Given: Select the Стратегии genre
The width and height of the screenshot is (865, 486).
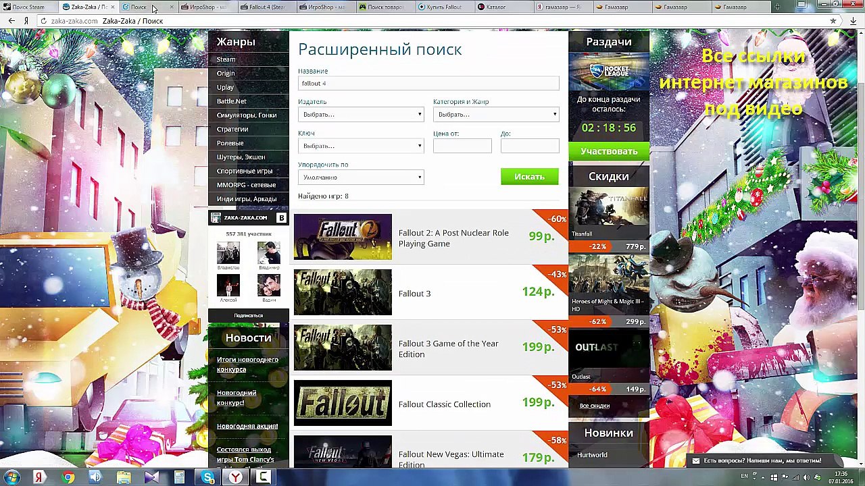Looking at the screenshot, I should 232,129.
